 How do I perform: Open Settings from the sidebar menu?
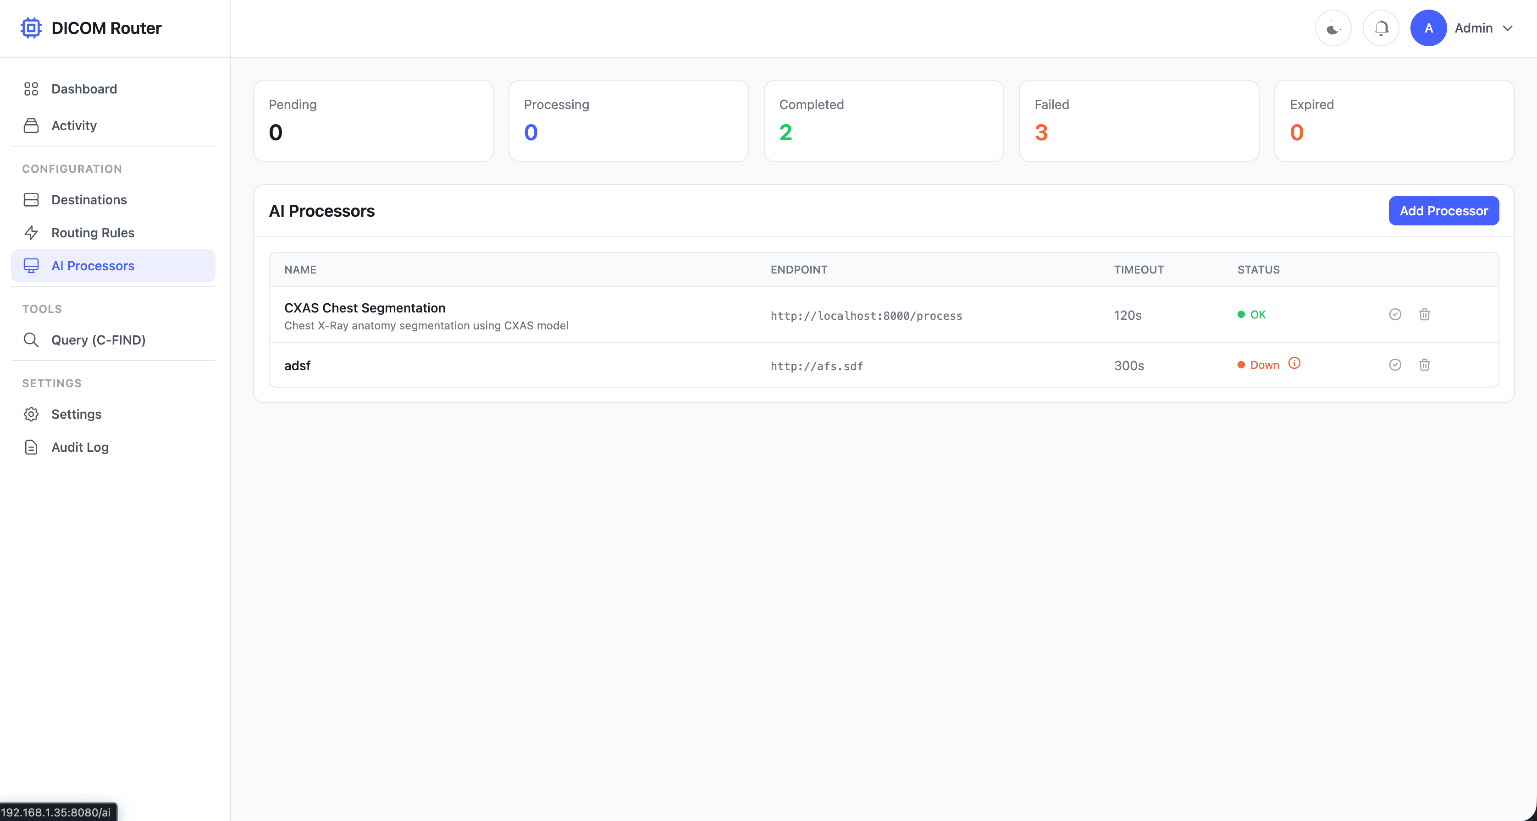point(77,414)
